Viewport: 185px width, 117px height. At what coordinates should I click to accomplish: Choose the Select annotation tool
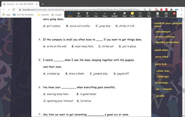79,14
